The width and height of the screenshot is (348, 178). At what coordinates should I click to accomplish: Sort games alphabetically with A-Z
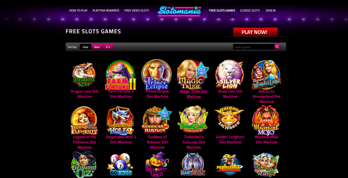point(108,47)
